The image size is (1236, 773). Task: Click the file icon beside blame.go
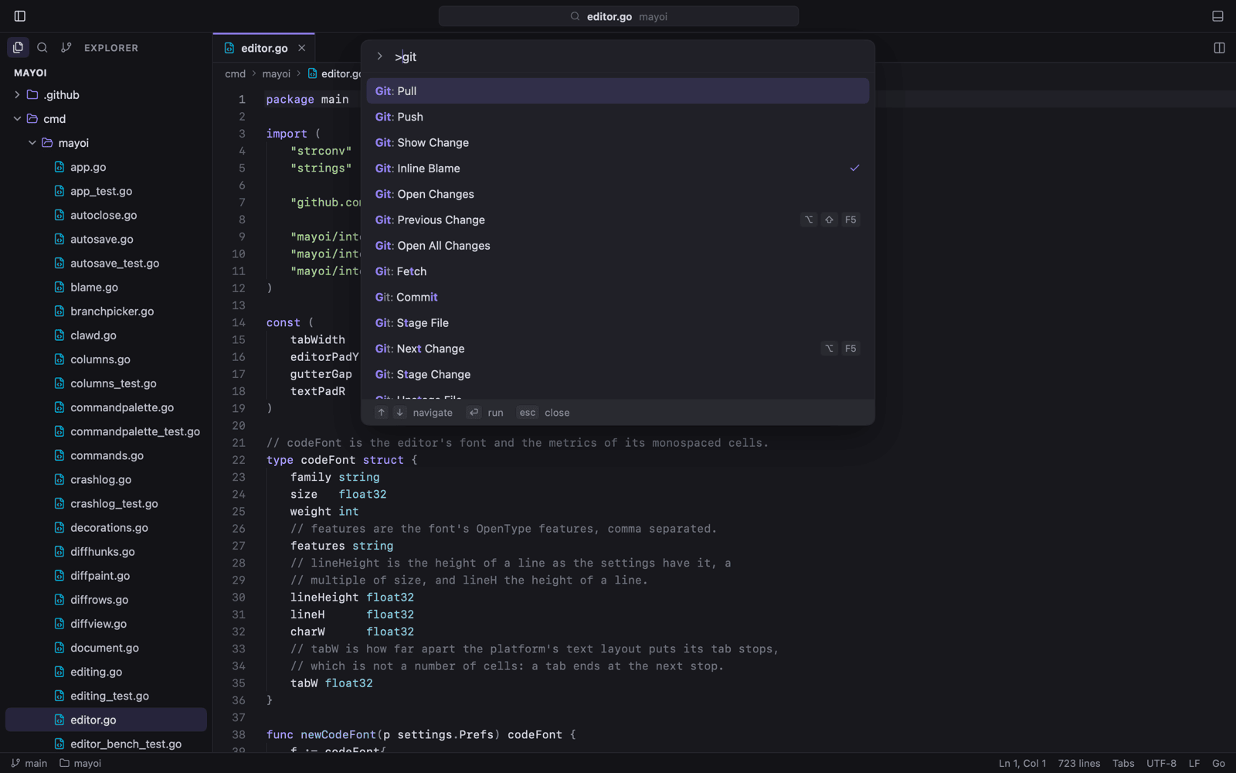59,288
